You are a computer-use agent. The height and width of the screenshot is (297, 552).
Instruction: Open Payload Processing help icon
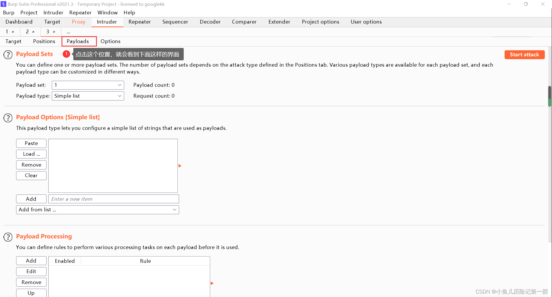(8, 237)
